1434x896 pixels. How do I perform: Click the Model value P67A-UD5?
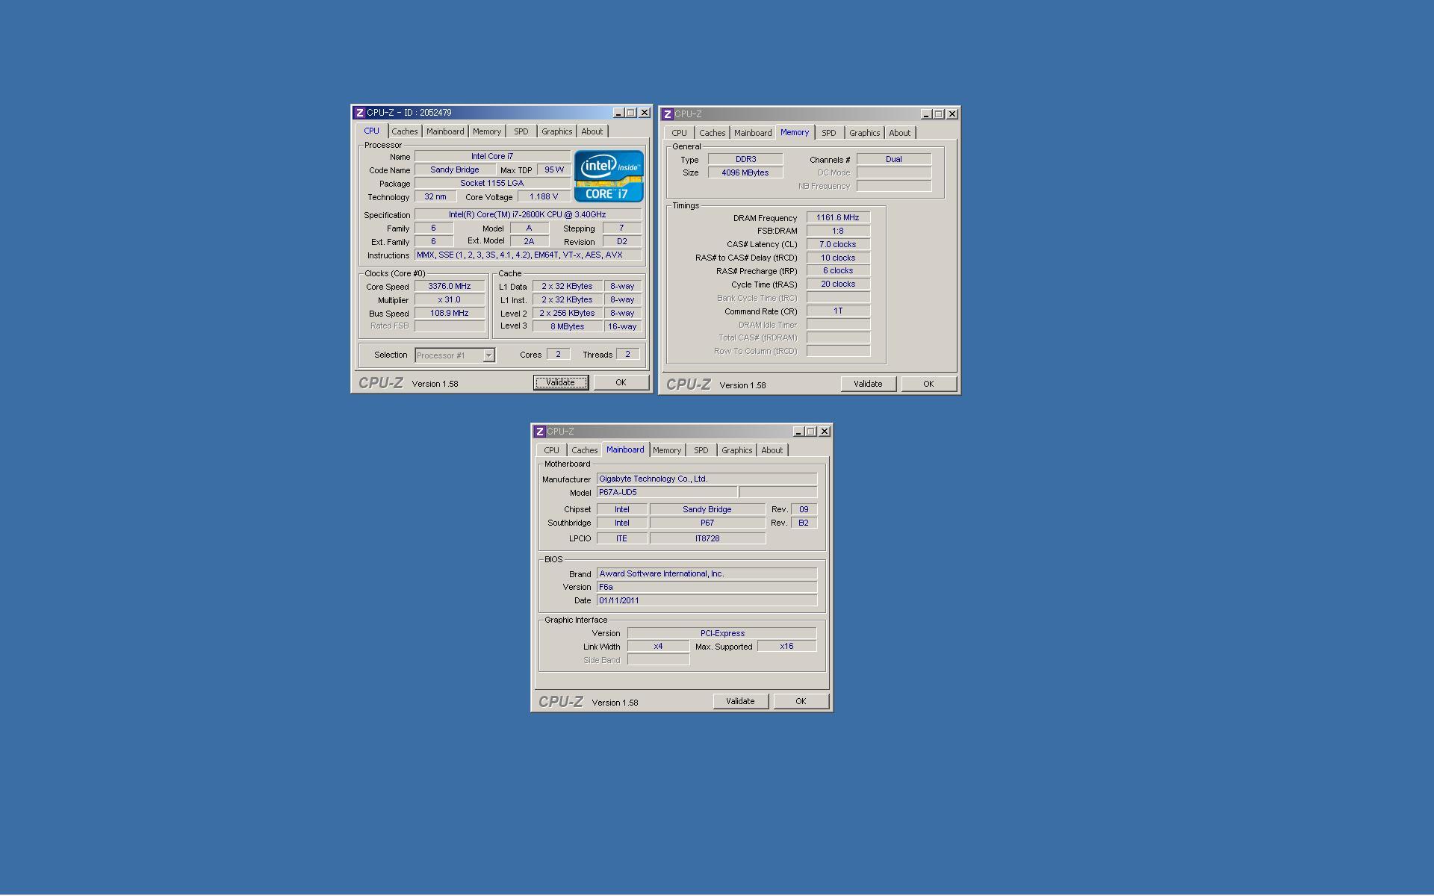667,492
